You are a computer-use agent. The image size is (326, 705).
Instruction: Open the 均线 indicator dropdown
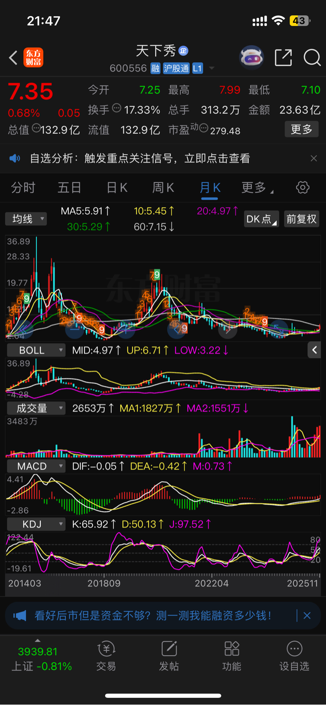[26, 219]
